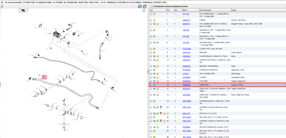Open part number link 84604396
This screenshot has width=286, height=138.
tap(186, 85)
